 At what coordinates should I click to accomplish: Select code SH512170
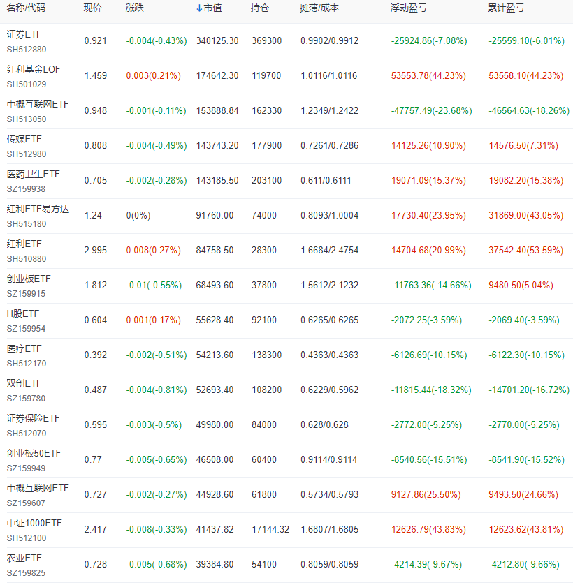[27, 364]
